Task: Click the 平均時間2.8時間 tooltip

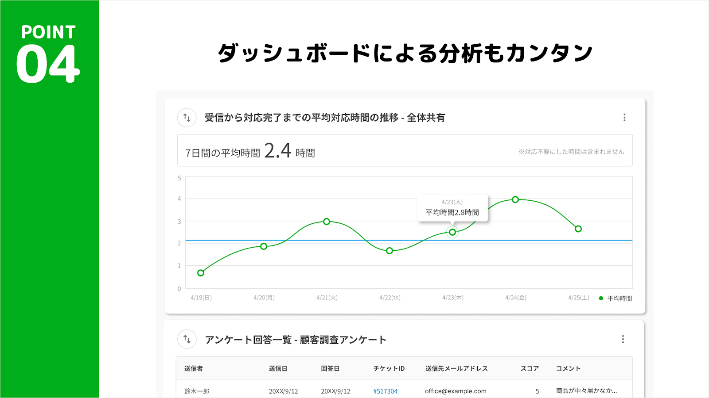Action: coord(452,208)
